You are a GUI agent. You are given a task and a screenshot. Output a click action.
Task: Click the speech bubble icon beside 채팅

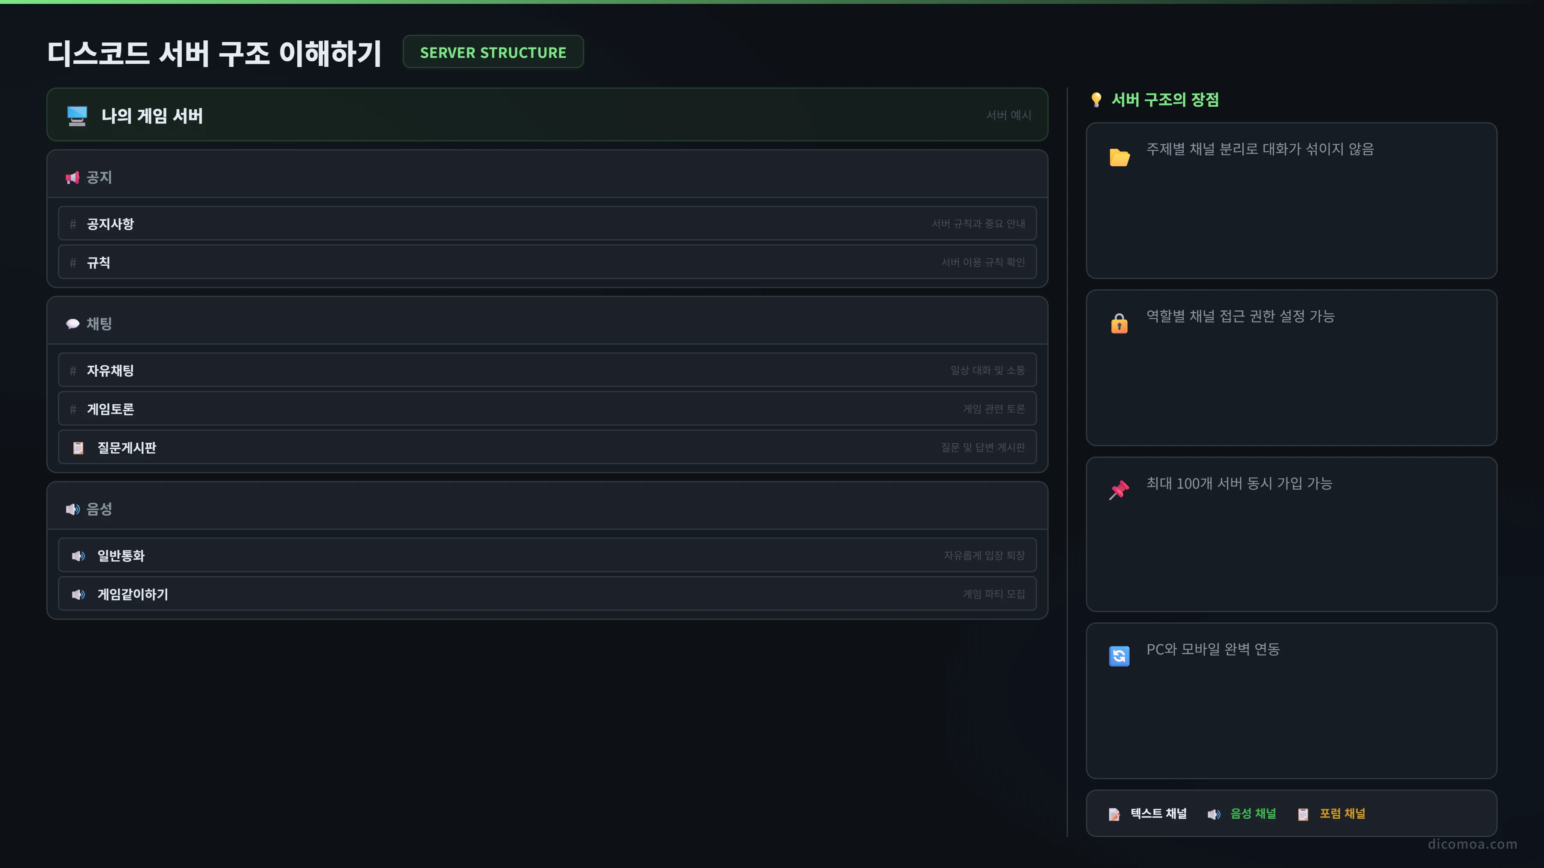72,324
